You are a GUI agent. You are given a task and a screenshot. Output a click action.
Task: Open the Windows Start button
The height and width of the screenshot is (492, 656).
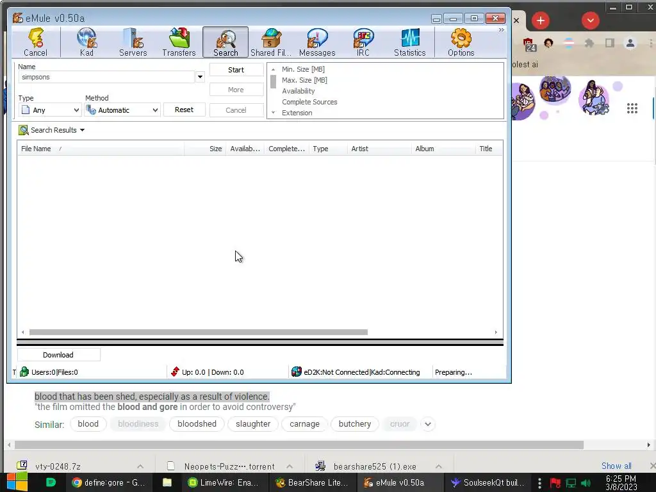[x=17, y=482]
